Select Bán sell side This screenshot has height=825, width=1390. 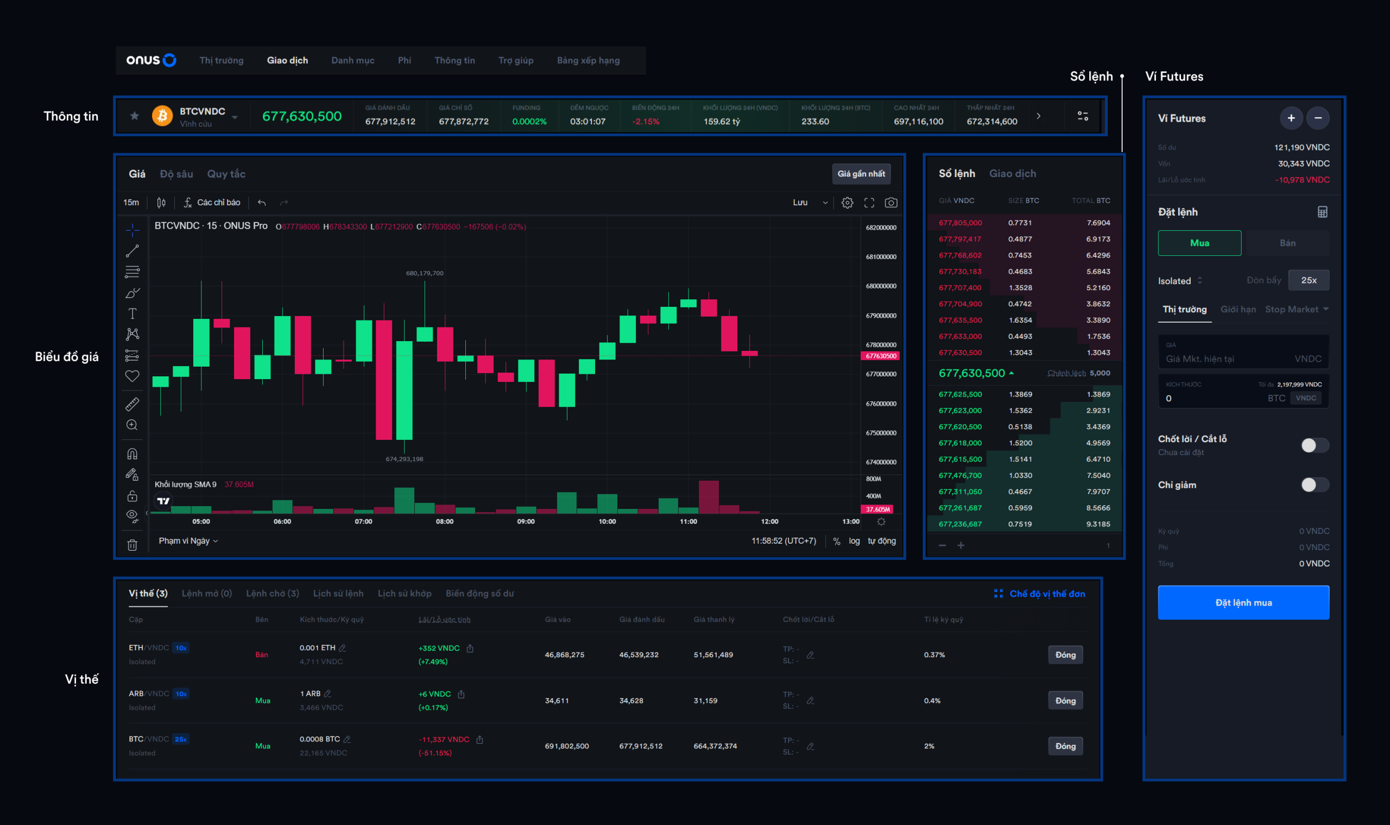[1287, 243]
